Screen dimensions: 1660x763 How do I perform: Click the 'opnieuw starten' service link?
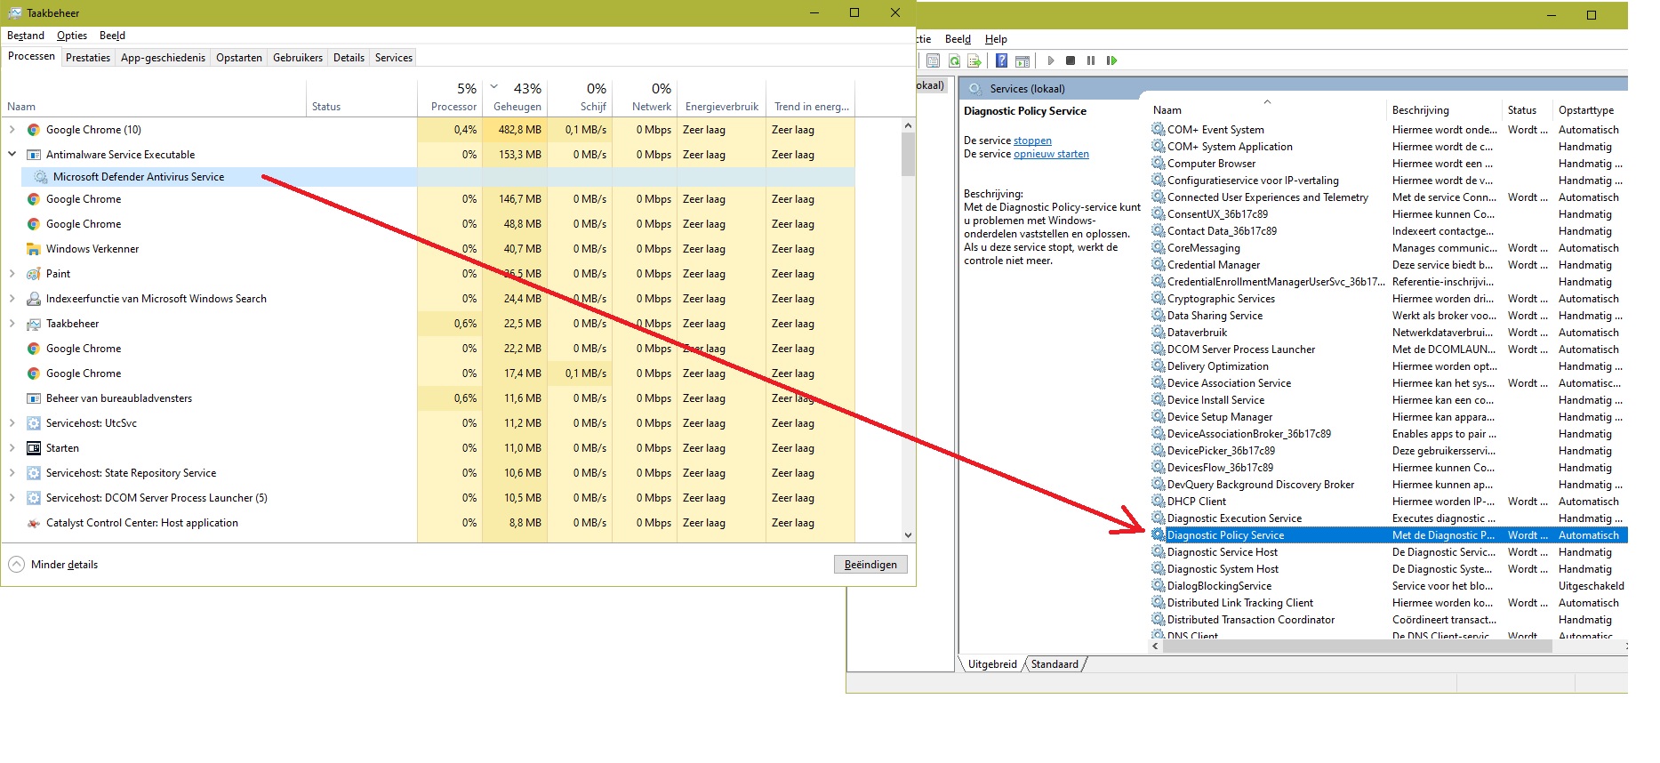tap(1051, 154)
